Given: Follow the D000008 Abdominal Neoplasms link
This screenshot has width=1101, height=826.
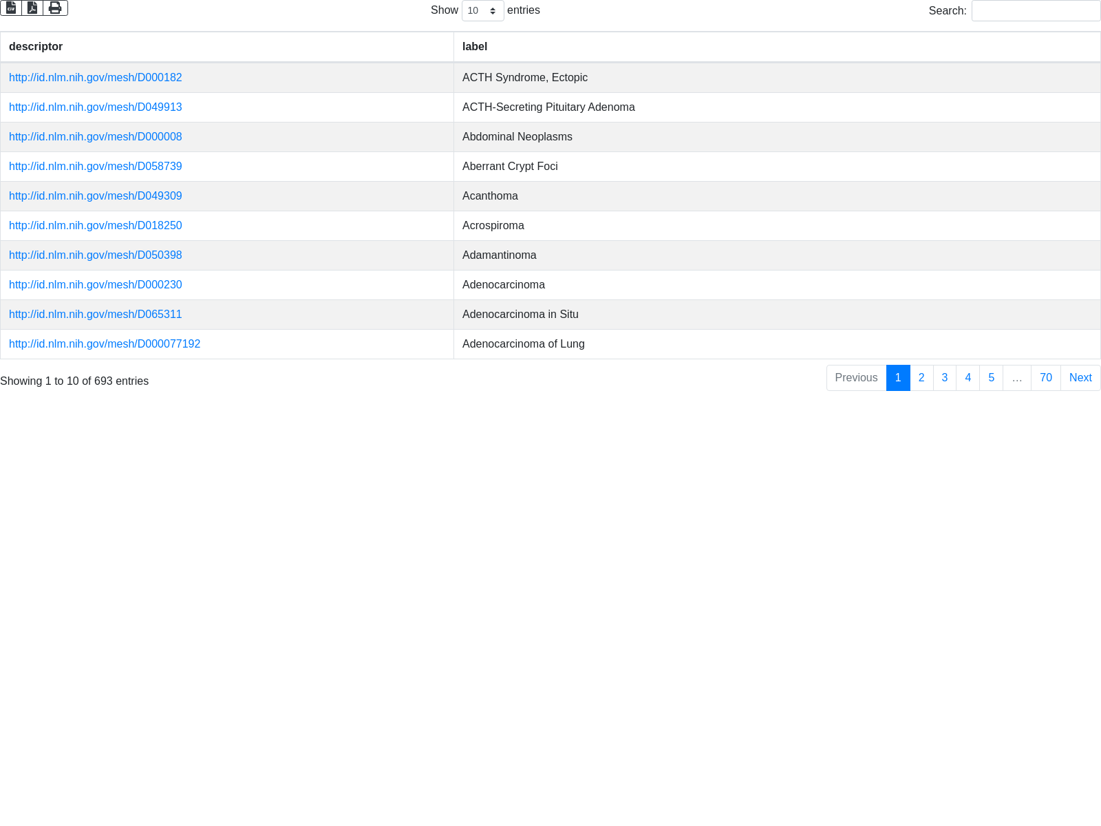Looking at the screenshot, I should (x=96, y=137).
